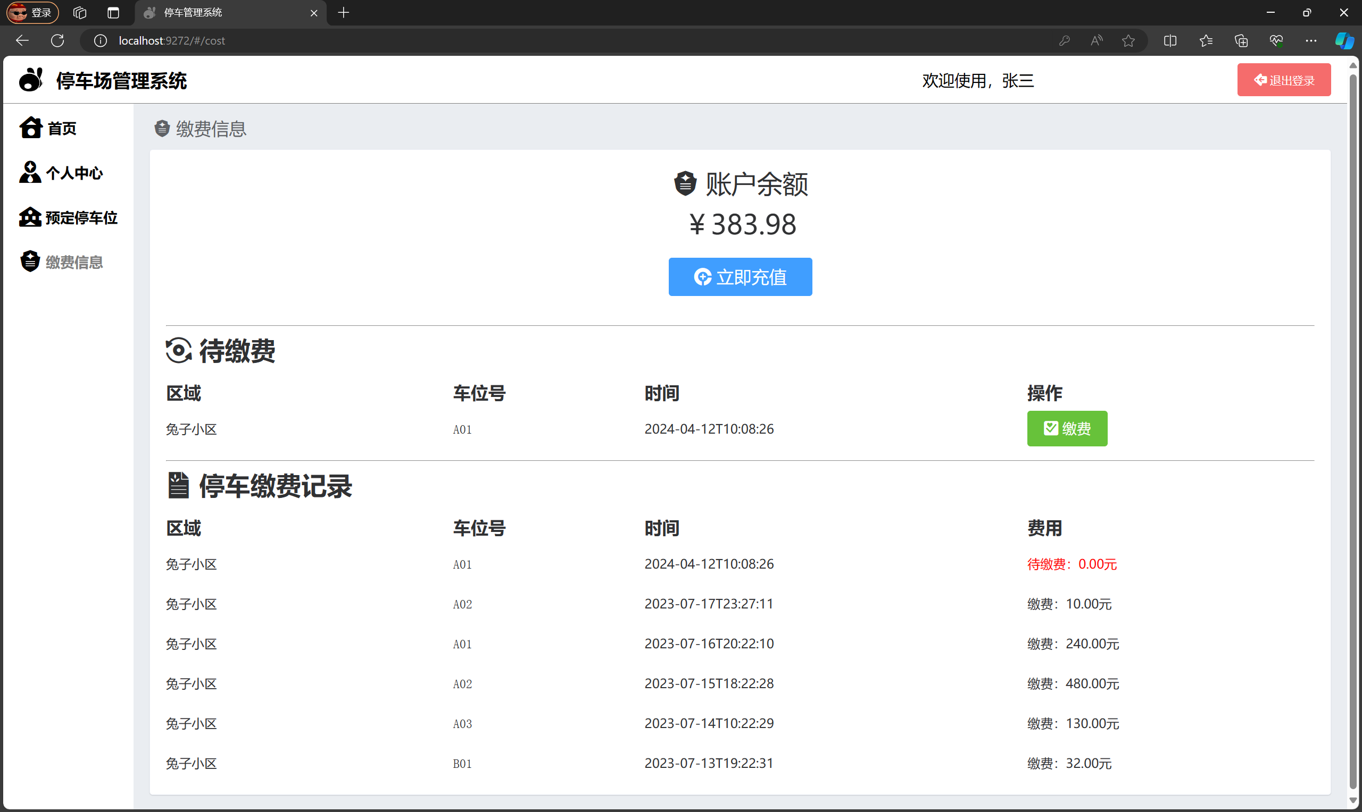The height and width of the screenshot is (812, 1362).
Task: Click the A03 parking spot cell
Action: (462, 724)
